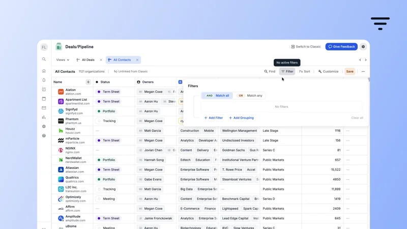
Task: Go to home via sidebar house icon
Action: 44,71
